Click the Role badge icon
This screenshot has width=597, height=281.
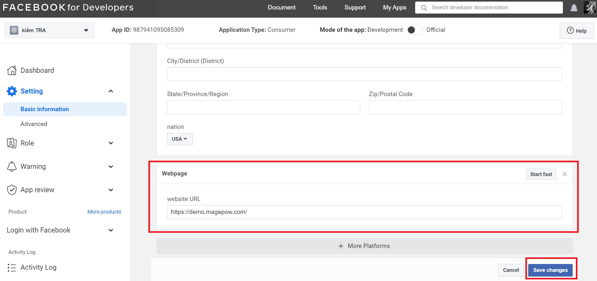pos(12,143)
